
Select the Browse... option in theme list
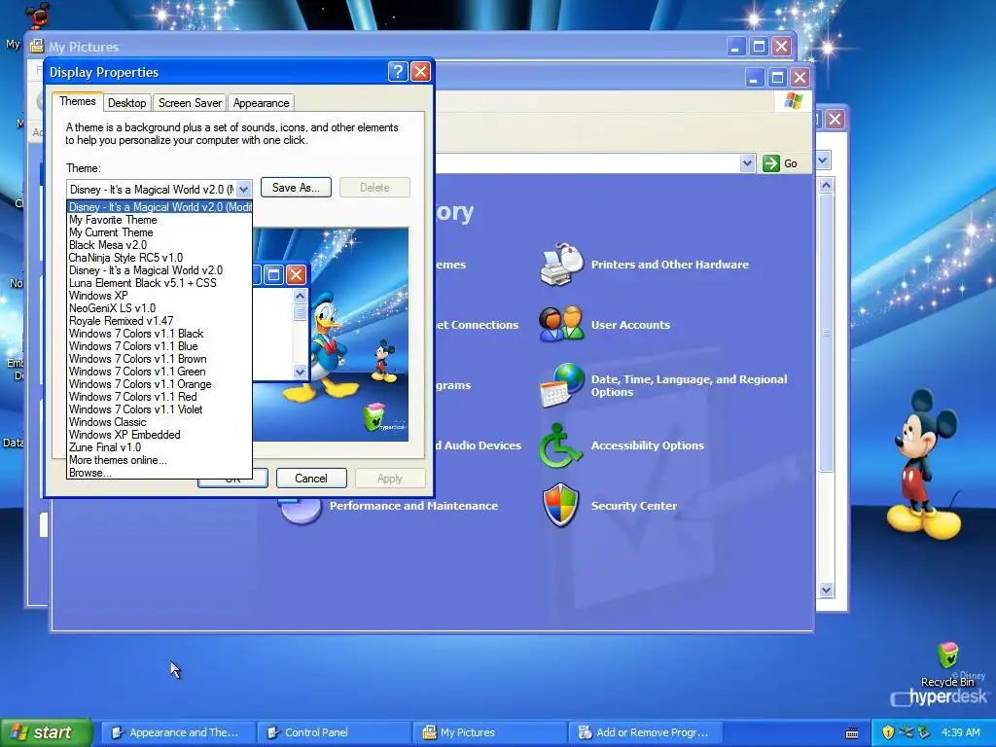click(160, 473)
